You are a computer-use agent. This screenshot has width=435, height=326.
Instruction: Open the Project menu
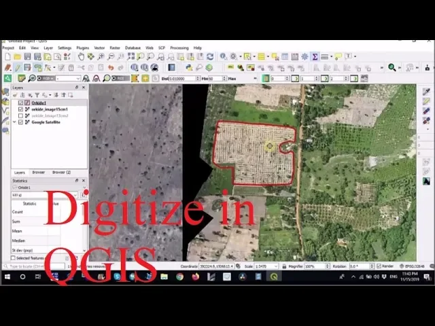click(x=8, y=48)
